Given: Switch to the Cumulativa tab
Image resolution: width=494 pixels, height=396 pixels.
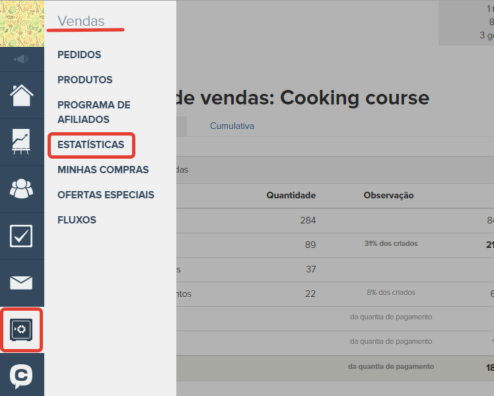Looking at the screenshot, I should pyautogui.click(x=232, y=126).
